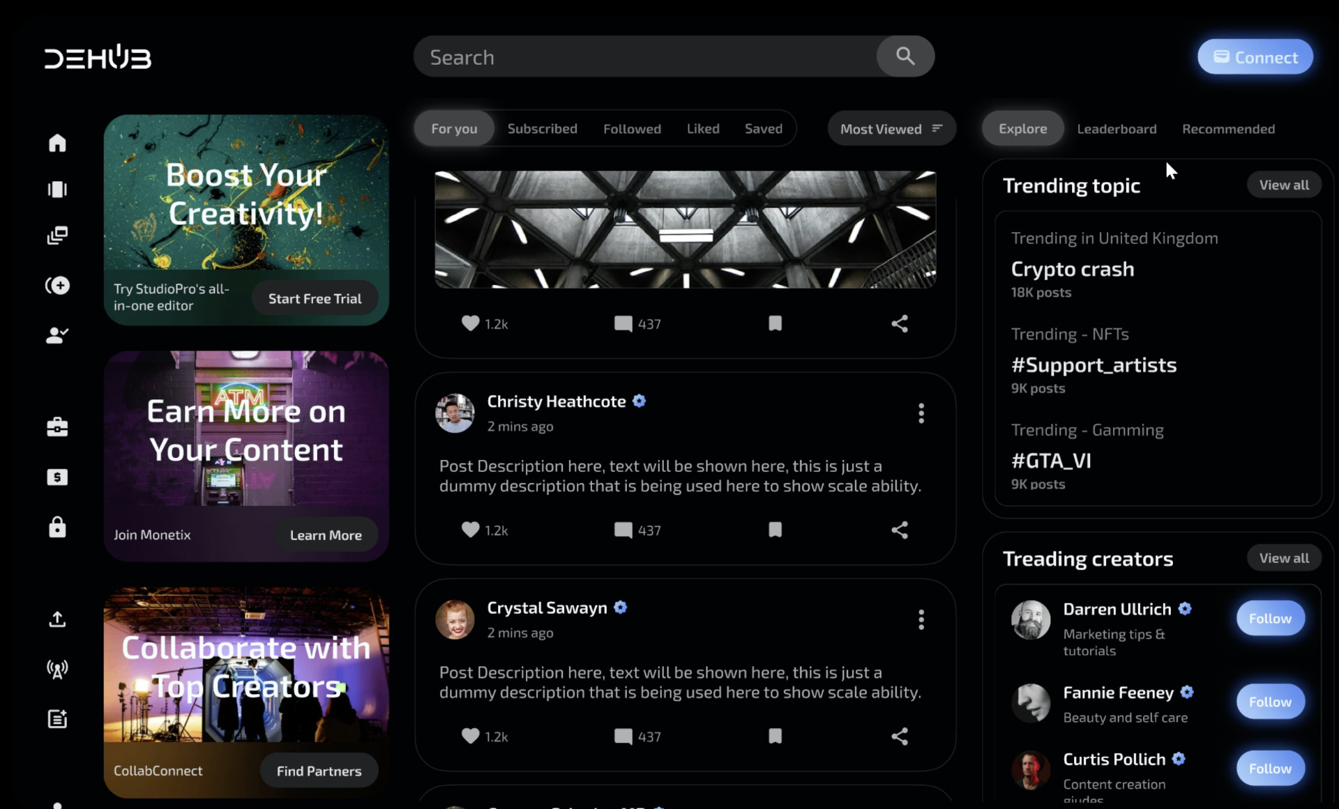This screenshot has width=1339, height=809.
Task: Open the stacked collections icon in sidebar
Action: [57, 236]
